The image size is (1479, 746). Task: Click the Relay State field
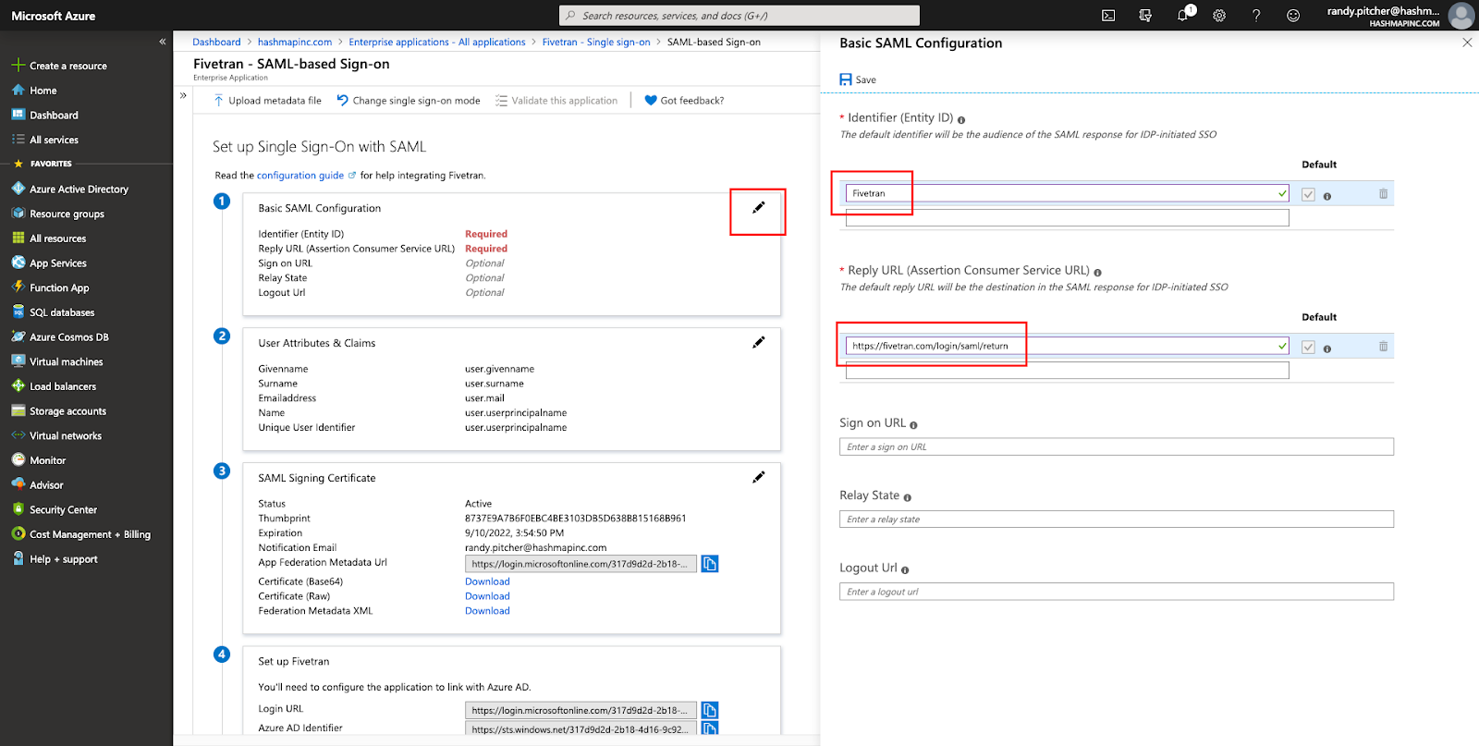point(1117,520)
